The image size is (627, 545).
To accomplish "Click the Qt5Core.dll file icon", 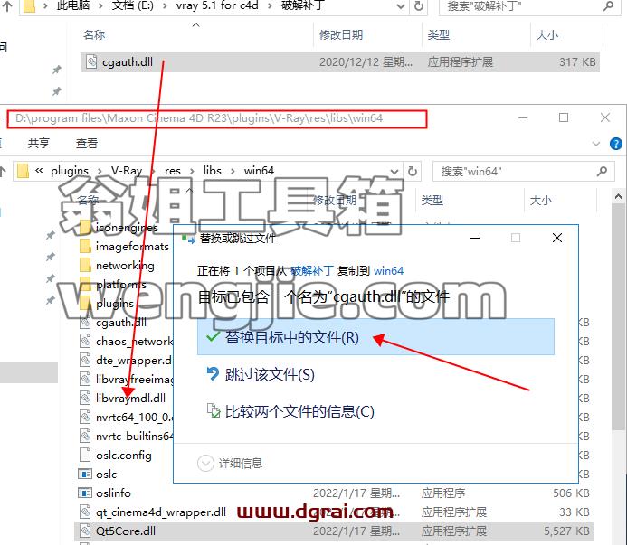I will [85, 531].
